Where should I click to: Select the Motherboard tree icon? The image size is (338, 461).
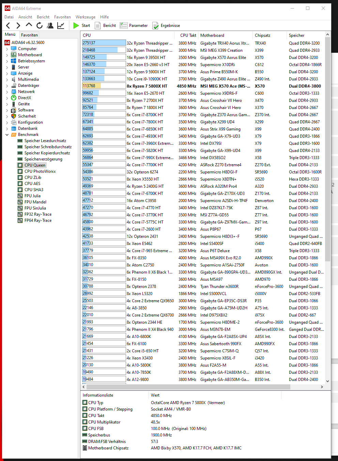pyautogui.click(x=14, y=55)
